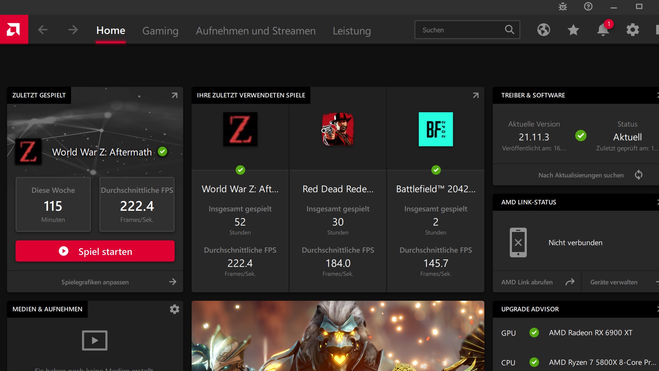
Task: Click the AMD Link abrufen share arrow
Action: (x=570, y=282)
